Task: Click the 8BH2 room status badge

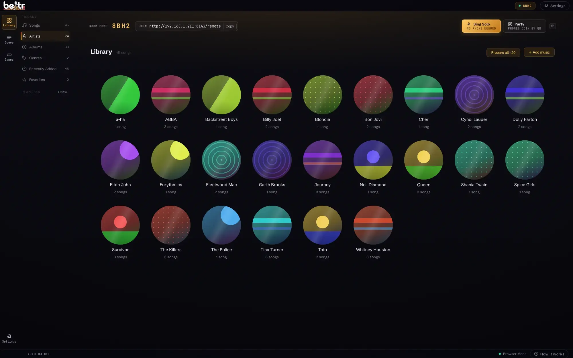Action: tap(525, 6)
